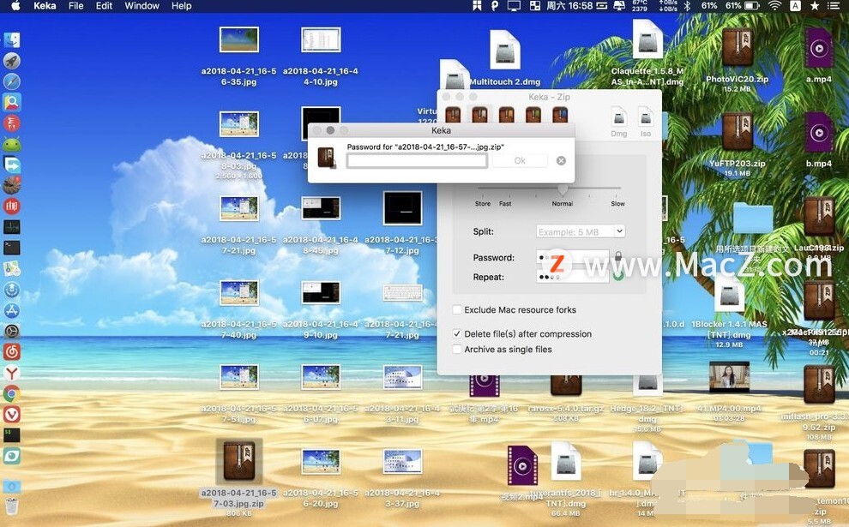Image resolution: width=849 pixels, height=527 pixels.
Task: Click the cancel X icon in password prompt
Action: (562, 161)
